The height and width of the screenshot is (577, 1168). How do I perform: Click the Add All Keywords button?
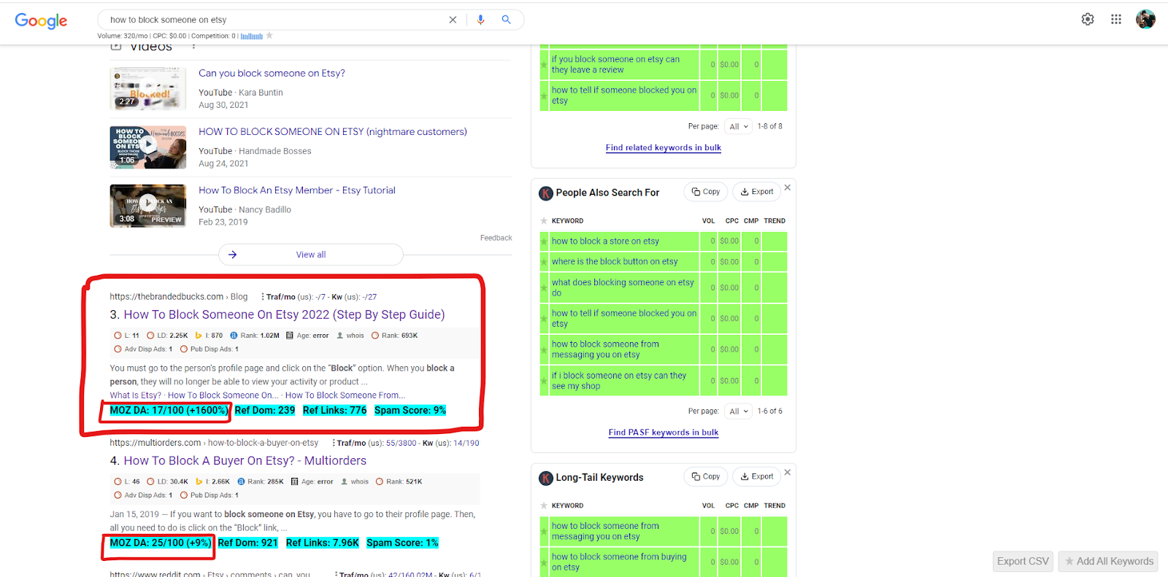tap(1108, 561)
